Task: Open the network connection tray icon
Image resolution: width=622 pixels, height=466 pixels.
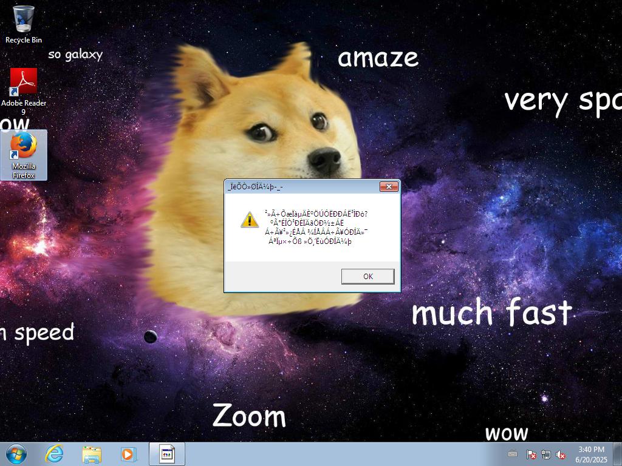Action: point(546,454)
